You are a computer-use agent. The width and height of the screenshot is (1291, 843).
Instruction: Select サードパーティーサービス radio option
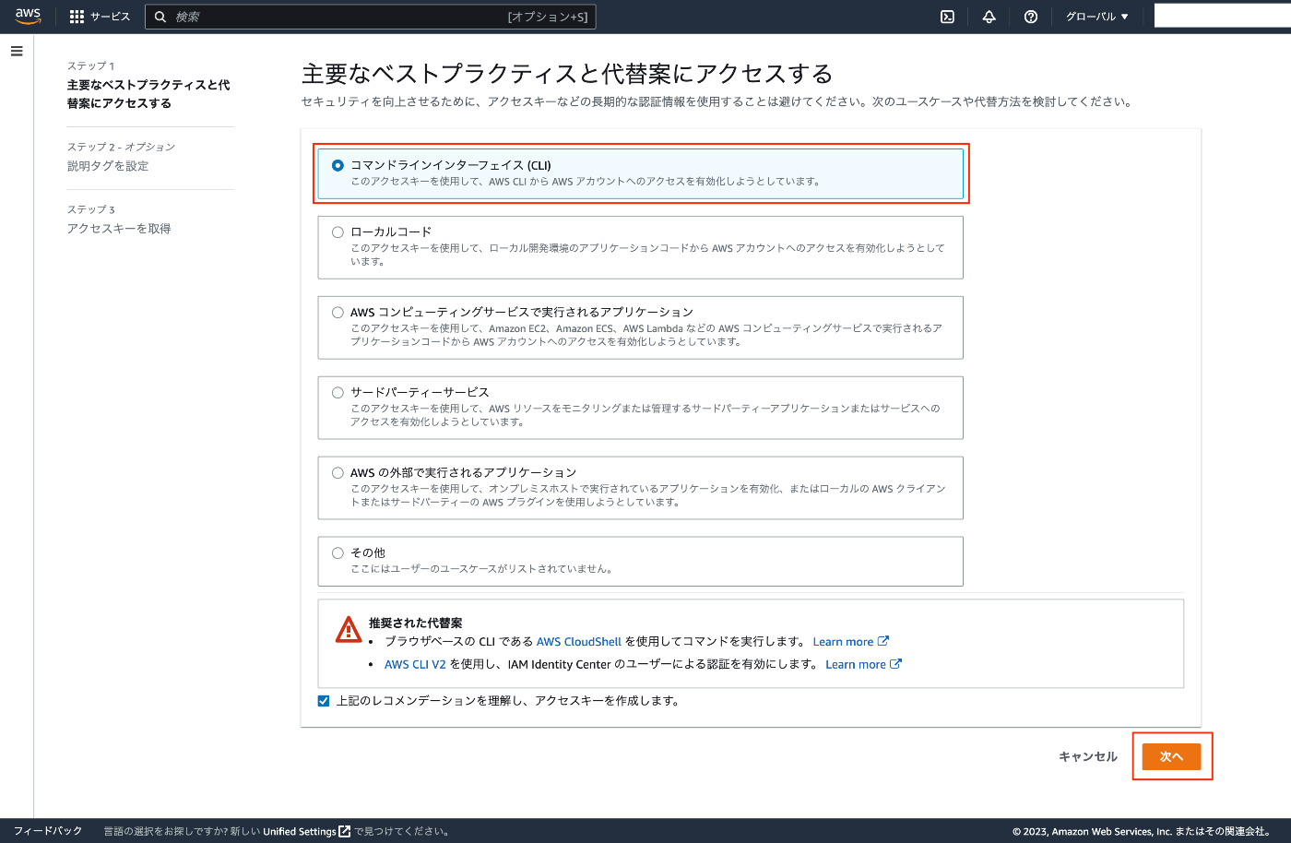click(338, 393)
